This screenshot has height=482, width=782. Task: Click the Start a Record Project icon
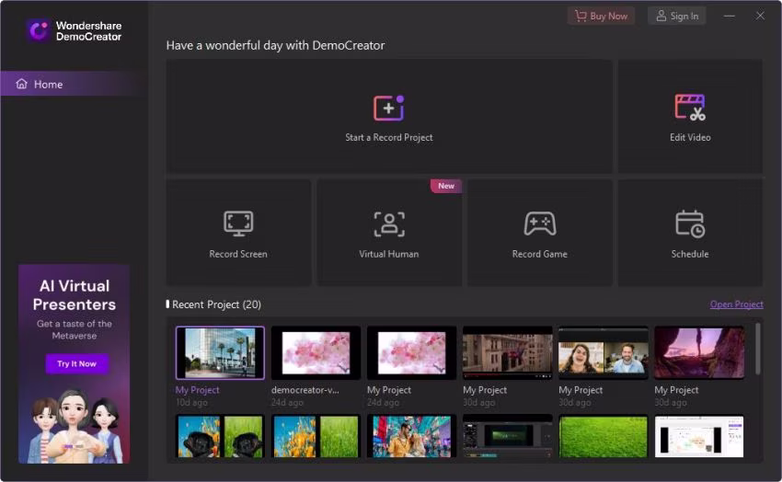pos(388,108)
